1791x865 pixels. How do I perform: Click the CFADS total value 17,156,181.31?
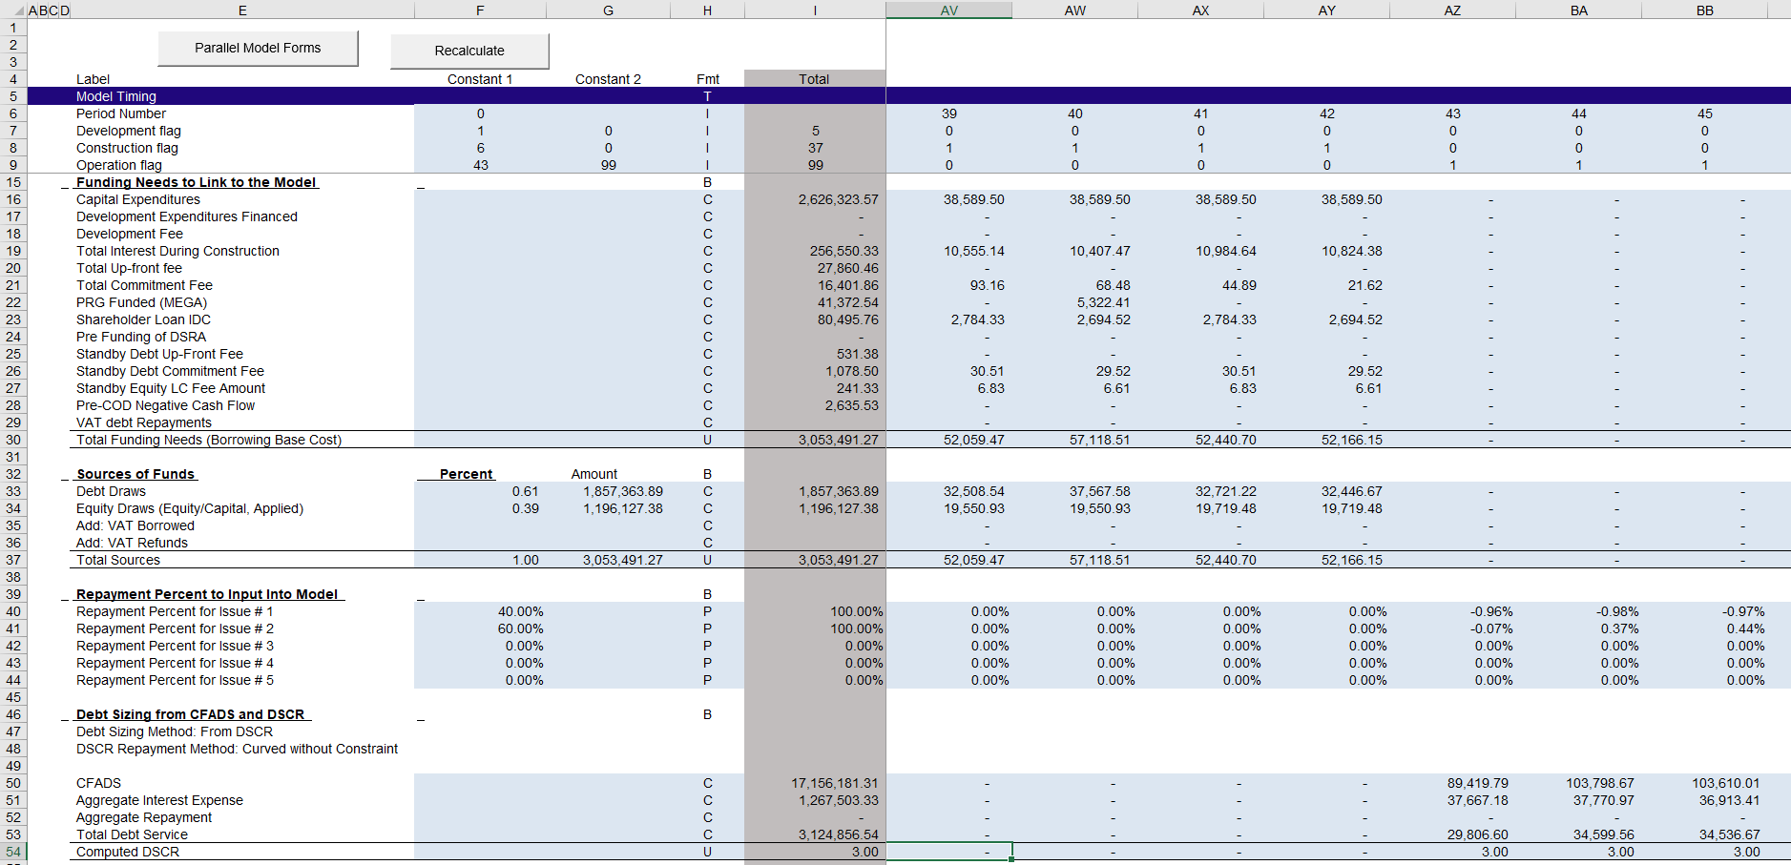[x=834, y=783]
